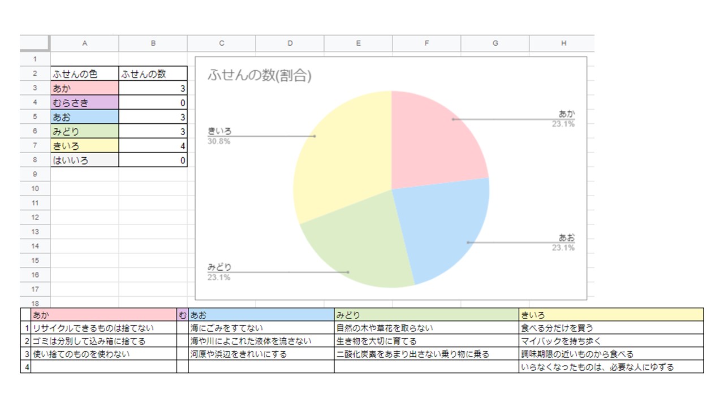The image size is (724, 407).
Task: Select column B header
Action: tap(153, 44)
